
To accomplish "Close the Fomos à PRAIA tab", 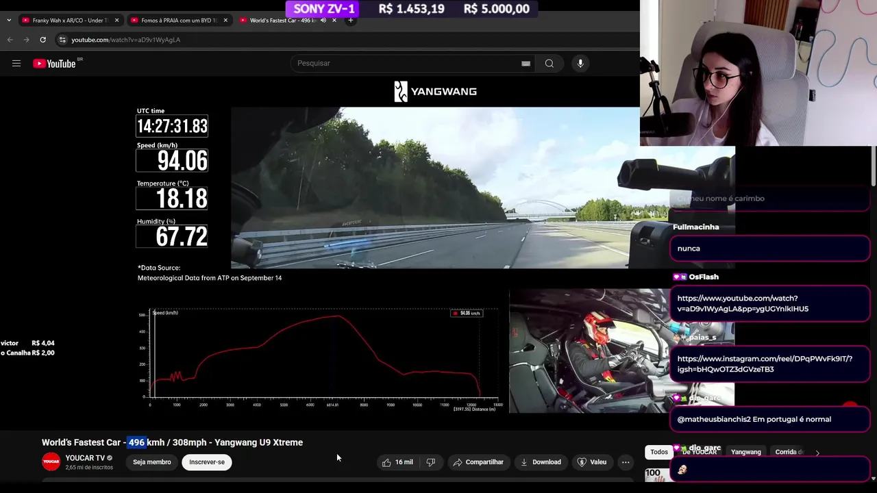I will pyautogui.click(x=225, y=21).
